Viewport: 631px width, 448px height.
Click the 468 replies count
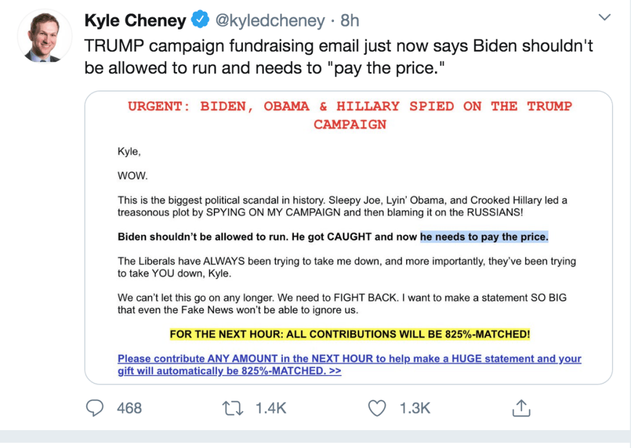129,407
